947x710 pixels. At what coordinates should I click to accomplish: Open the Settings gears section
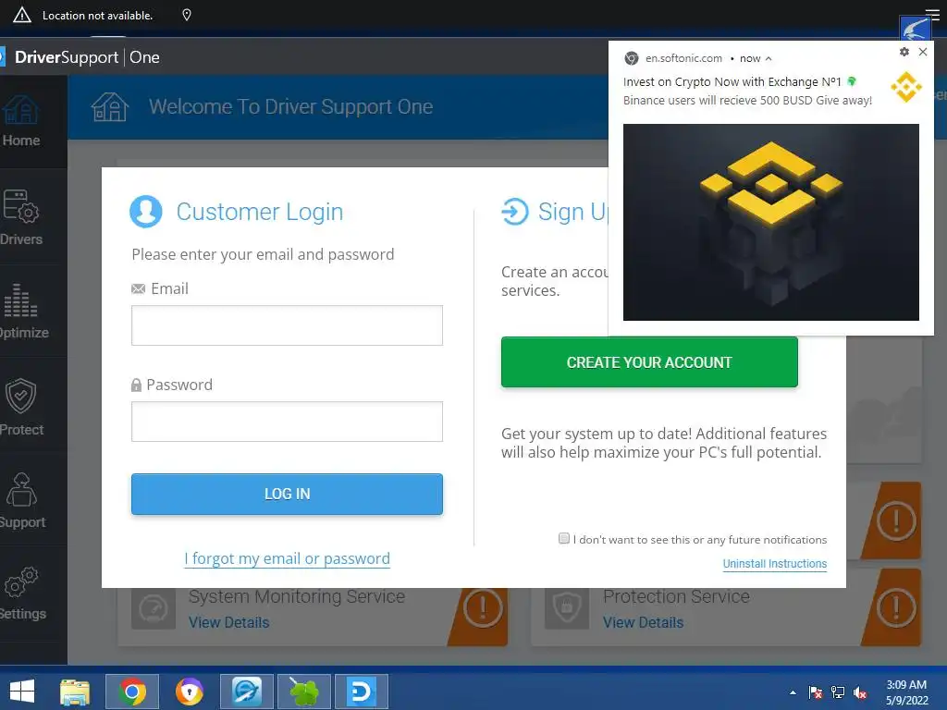click(x=22, y=594)
